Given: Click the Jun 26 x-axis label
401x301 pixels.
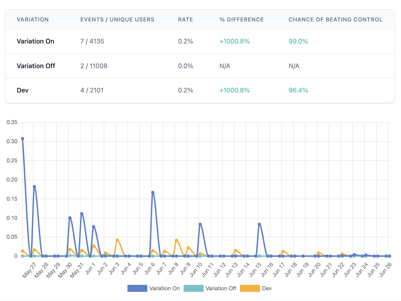Looking at the screenshot, I should click(385, 269).
